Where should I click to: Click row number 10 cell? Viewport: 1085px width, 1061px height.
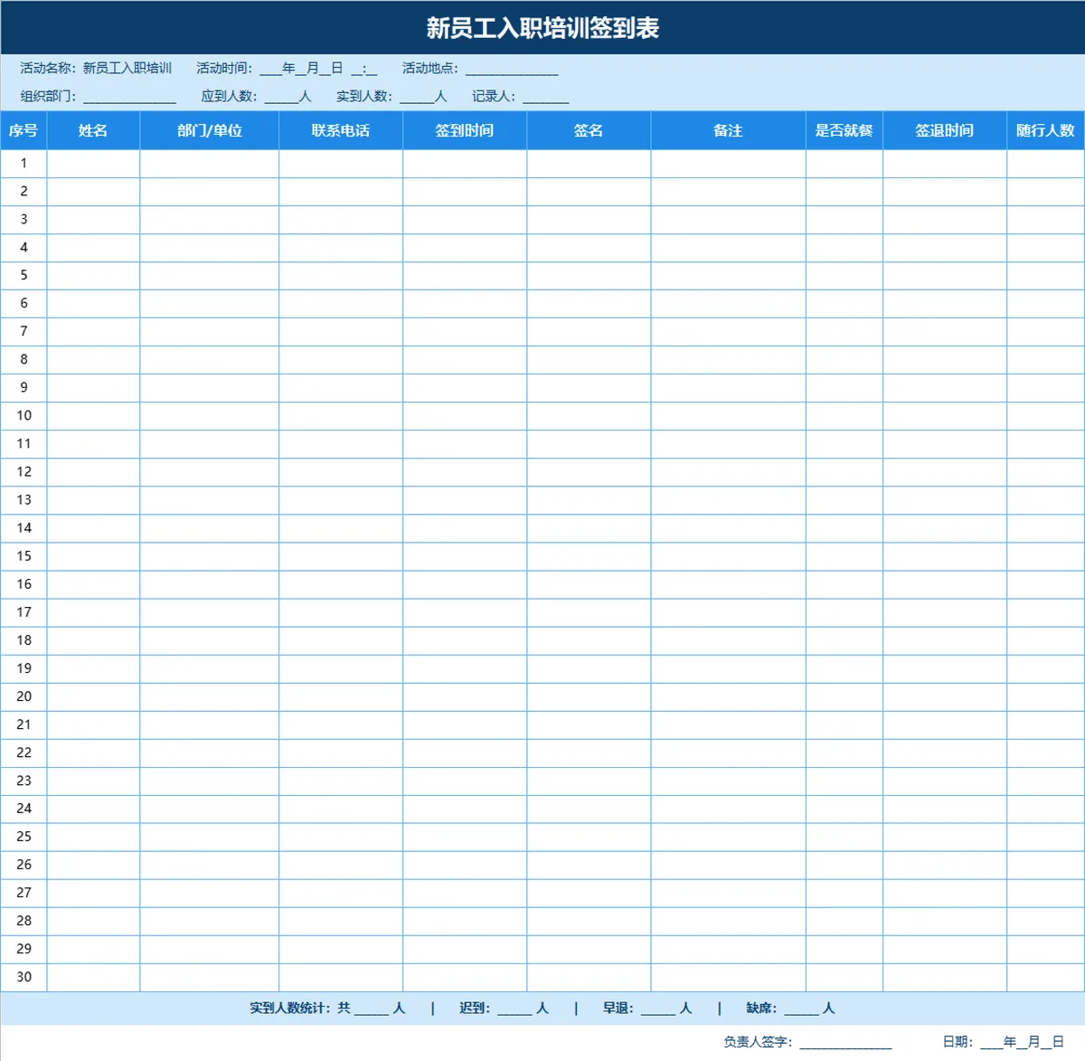click(24, 416)
